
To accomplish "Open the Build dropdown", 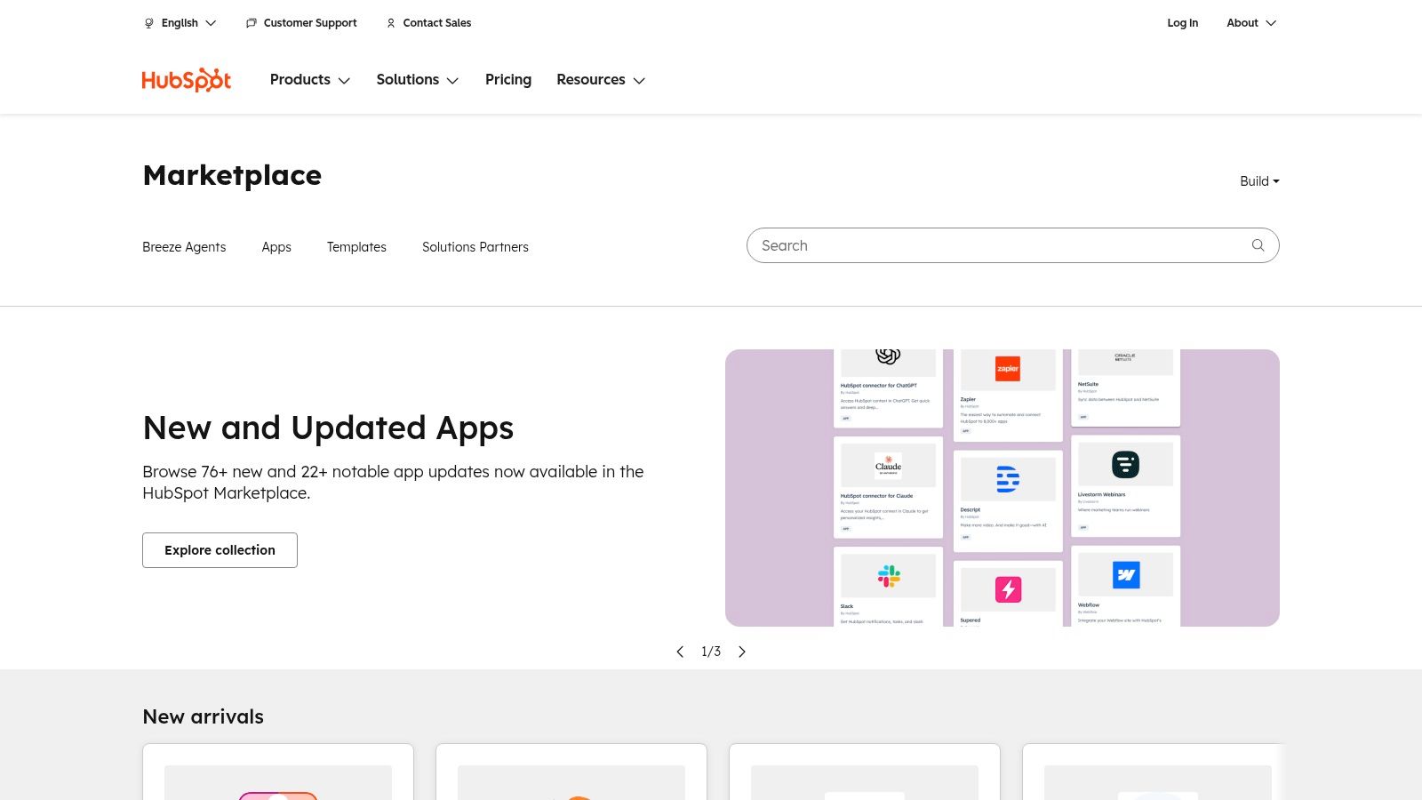I will coord(1258,180).
